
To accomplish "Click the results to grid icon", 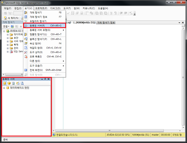I will [x=101, y=13].
